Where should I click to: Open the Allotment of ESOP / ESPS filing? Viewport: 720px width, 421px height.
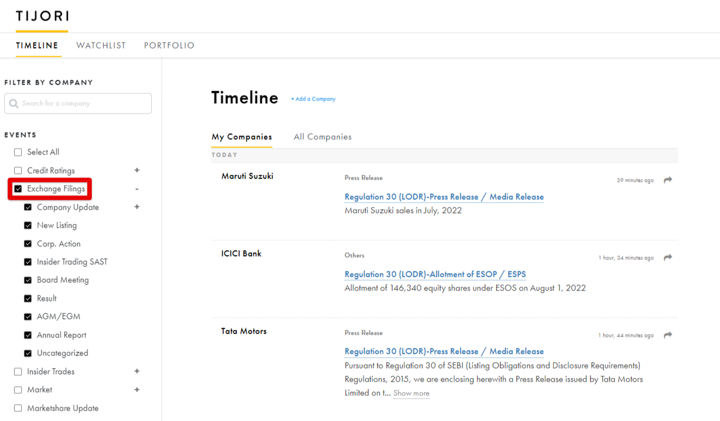click(435, 274)
